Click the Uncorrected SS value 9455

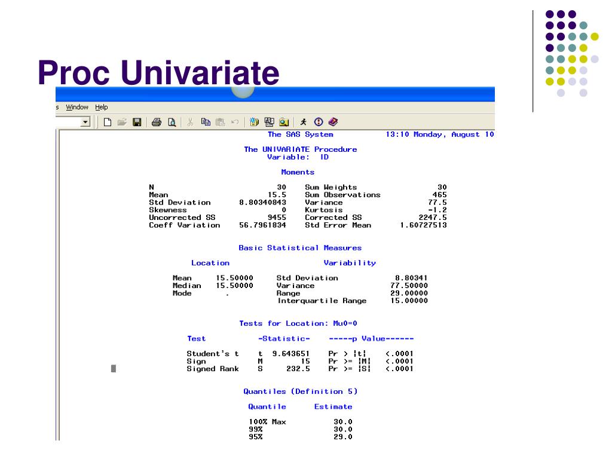click(x=277, y=218)
